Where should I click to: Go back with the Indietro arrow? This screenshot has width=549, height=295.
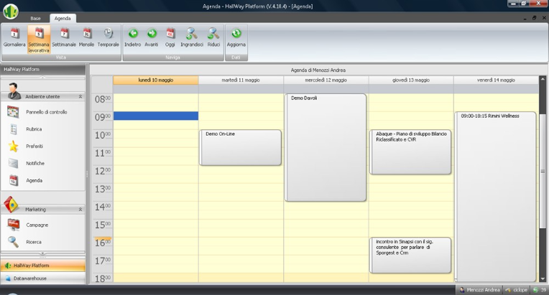(133, 38)
